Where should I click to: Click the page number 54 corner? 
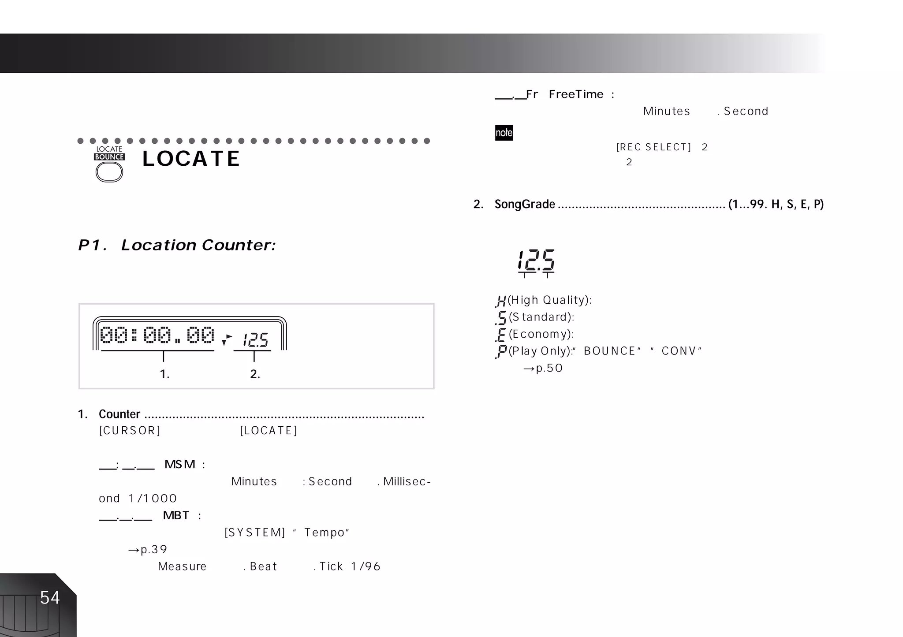(49, 598)
